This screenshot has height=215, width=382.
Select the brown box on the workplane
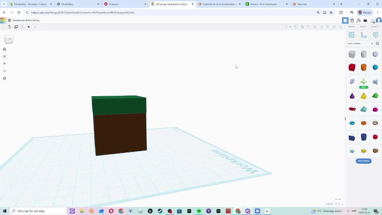(x=121, y=134)
